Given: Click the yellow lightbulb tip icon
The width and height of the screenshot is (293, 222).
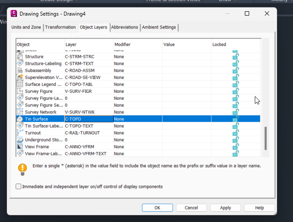Looking at the screenshot, I should point(23,168).
